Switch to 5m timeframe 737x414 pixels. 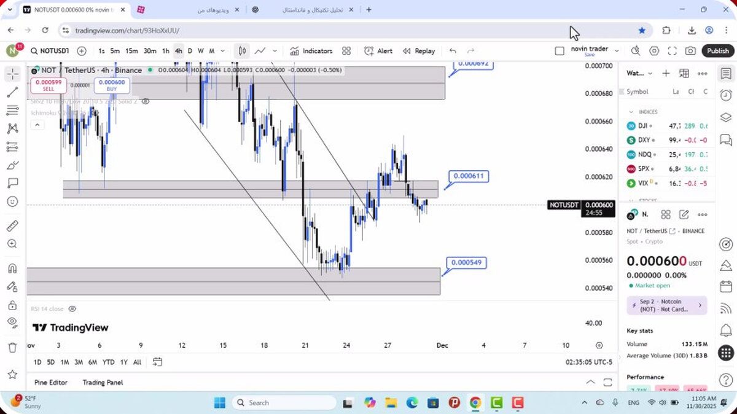pyautogui.click(x=115, y=51)
